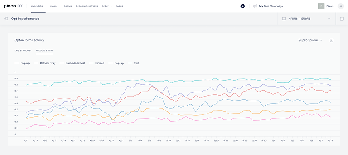
Task: Open the Setup menu dropdown
Action: pyautogui.click(x=107, y=6)
